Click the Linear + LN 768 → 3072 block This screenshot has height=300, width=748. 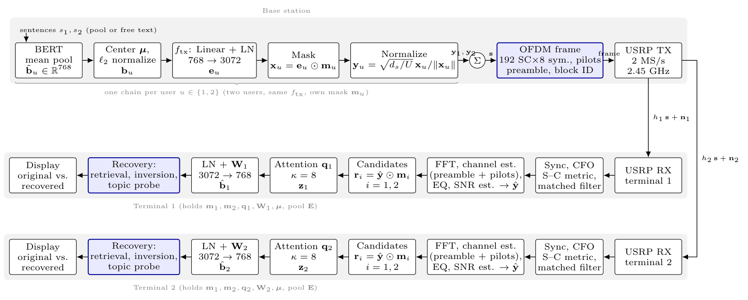[214, 60]
